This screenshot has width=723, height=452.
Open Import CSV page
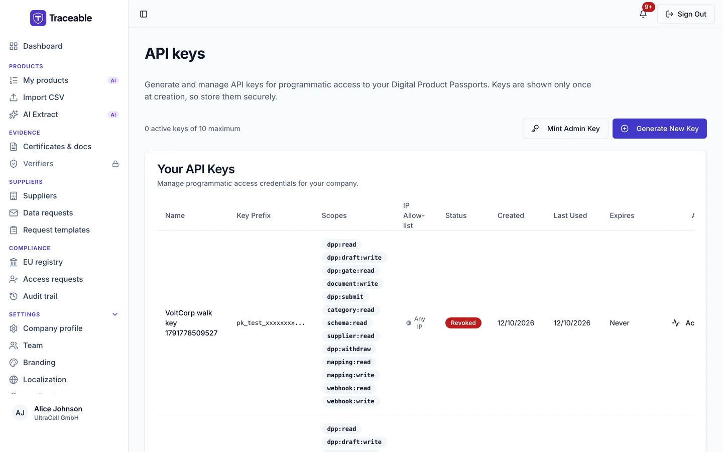click(x=64, y=97)
